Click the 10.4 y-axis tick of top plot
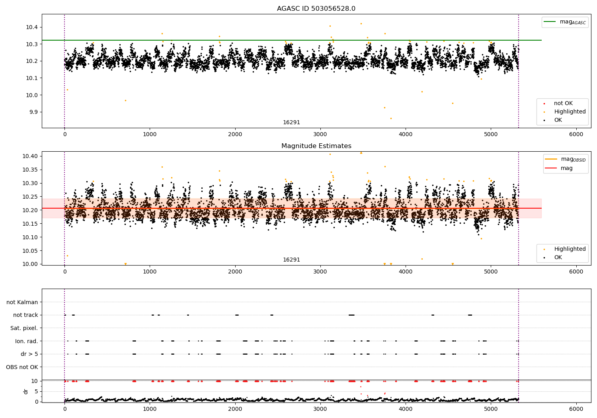 point(32,27)
